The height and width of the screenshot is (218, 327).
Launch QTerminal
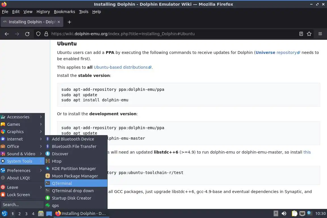tap(76, 183)
